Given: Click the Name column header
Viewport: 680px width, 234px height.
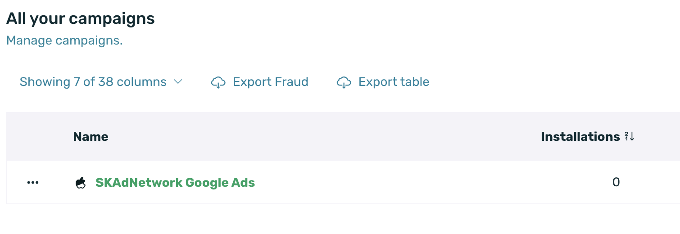Looking at the screenshot, I should pos(91,136).
